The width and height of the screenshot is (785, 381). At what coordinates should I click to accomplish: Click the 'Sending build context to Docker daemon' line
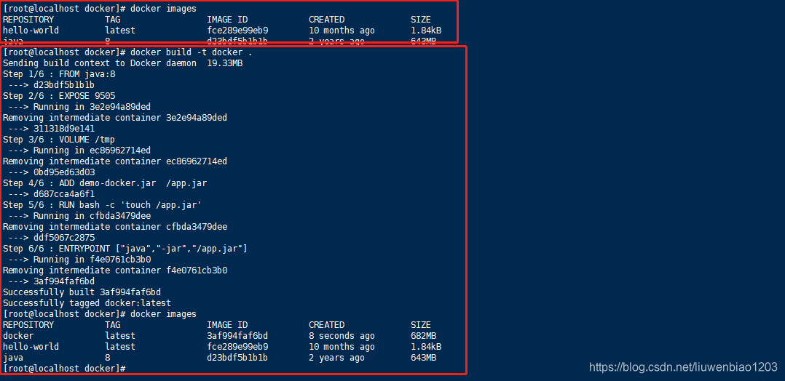point(100,63)
